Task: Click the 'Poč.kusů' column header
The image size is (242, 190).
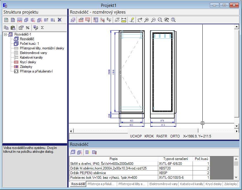Action: (202, 159)
